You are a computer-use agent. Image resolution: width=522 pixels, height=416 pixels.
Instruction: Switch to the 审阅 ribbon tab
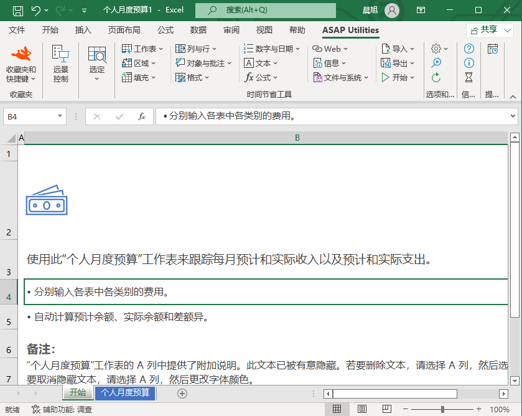[x=231, y=30]
